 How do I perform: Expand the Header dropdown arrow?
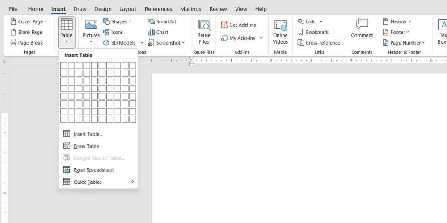pyautogui.click(x=409, y=21)
